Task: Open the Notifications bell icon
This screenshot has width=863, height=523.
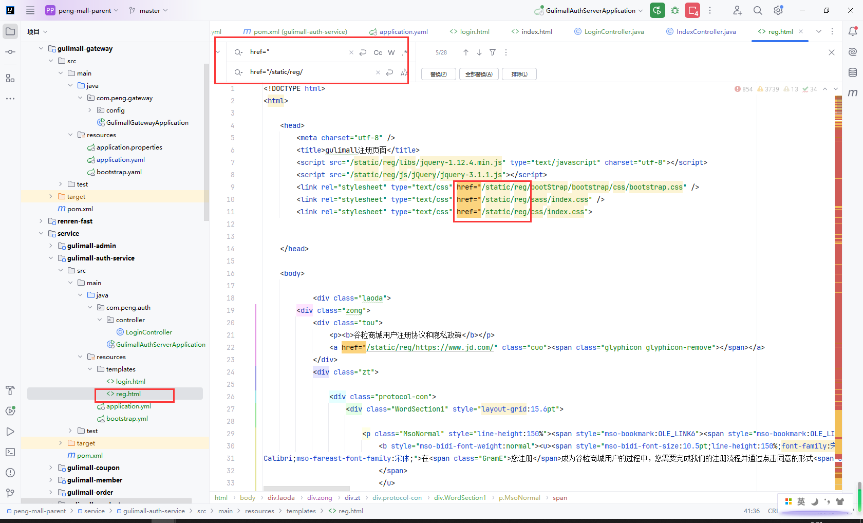Action: (853, 31)
